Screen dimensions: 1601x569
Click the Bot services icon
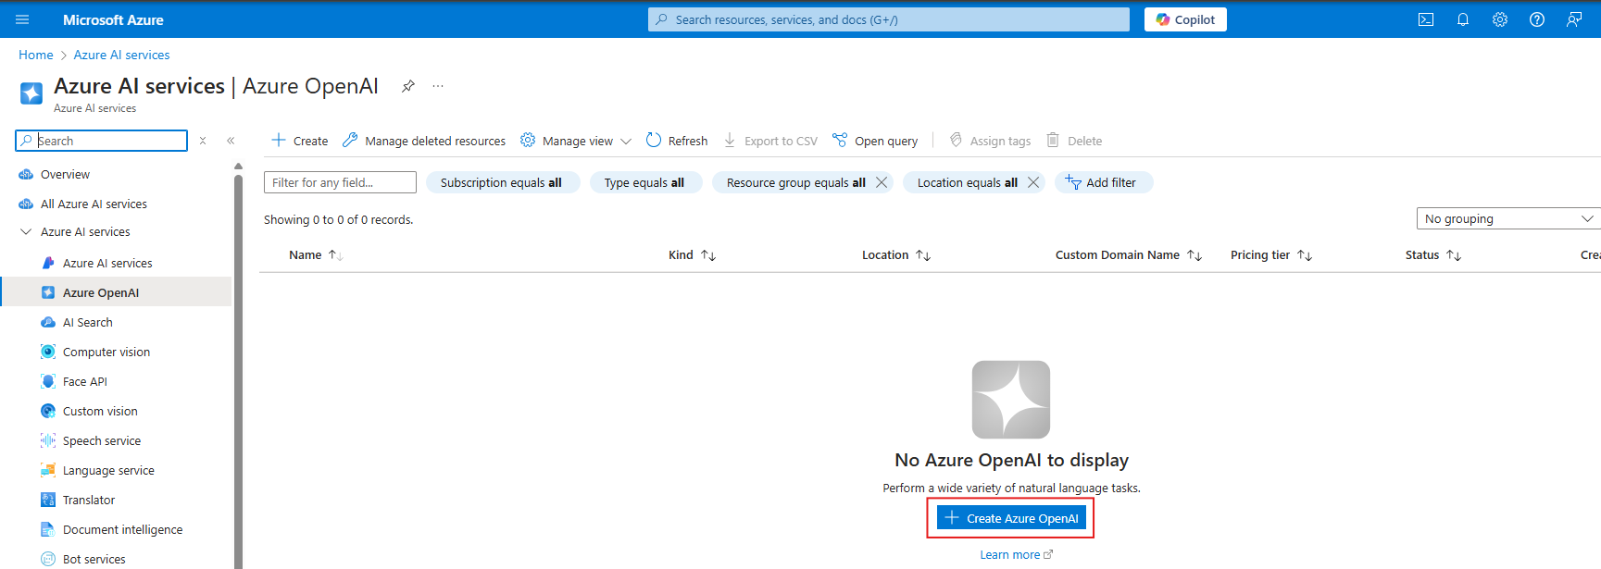pyautogui.click(x=48, y=559)
